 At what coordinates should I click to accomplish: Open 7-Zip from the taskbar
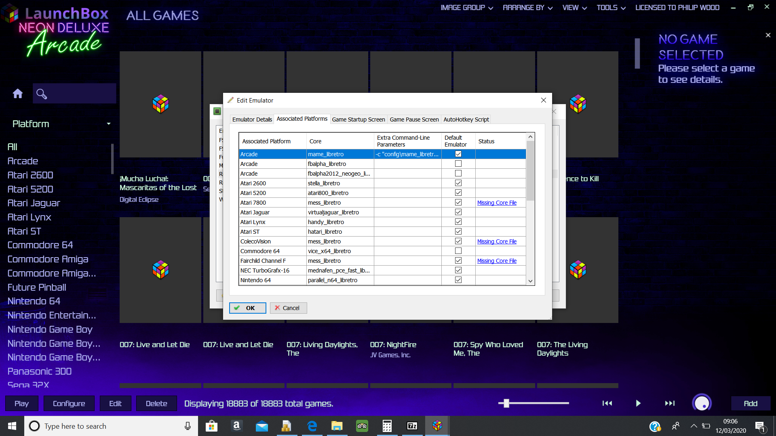tap(412, 426)
